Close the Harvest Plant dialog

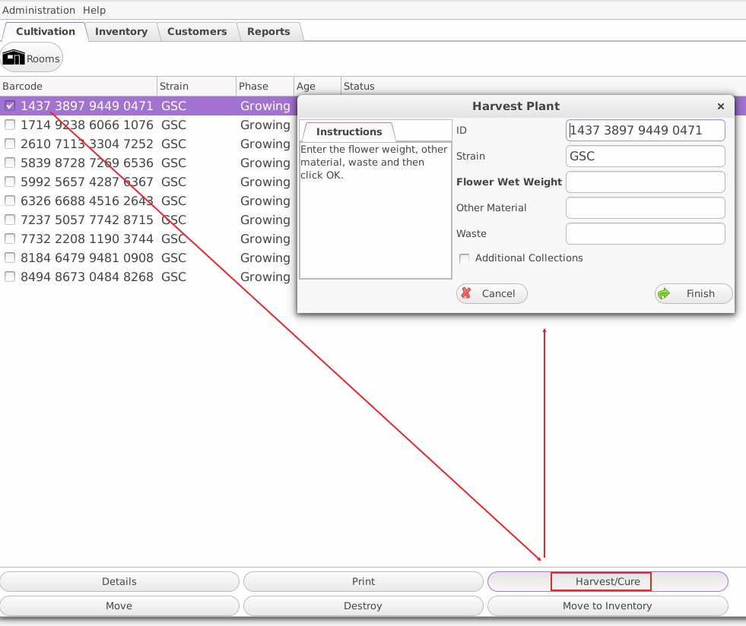[720, 106]
